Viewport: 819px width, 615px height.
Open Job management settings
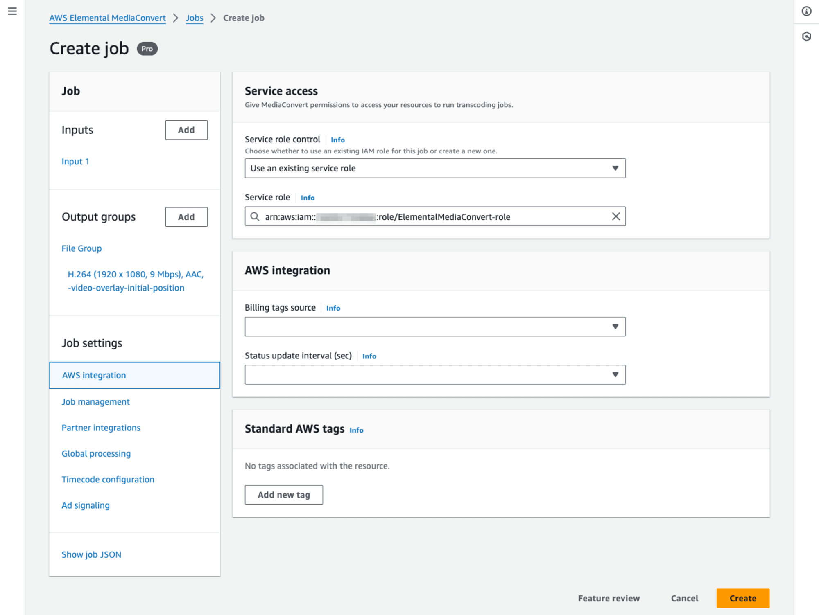coord(95,402)
